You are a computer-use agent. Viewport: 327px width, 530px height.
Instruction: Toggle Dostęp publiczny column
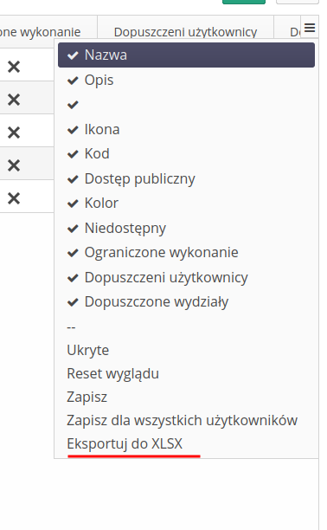pos(186,178)
